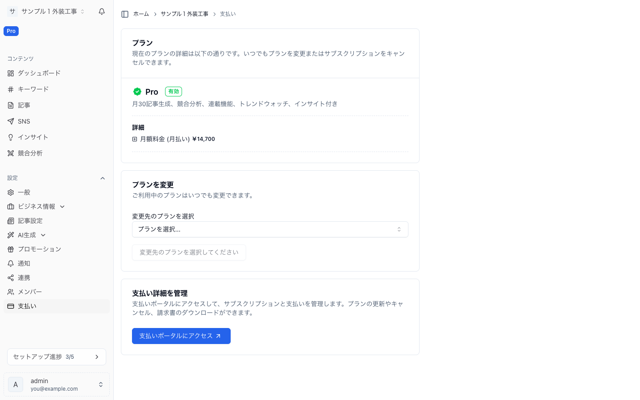The image size is (640, 400).
Task: Click the blue Pro badge in sidebar
Action: (11, 31)
